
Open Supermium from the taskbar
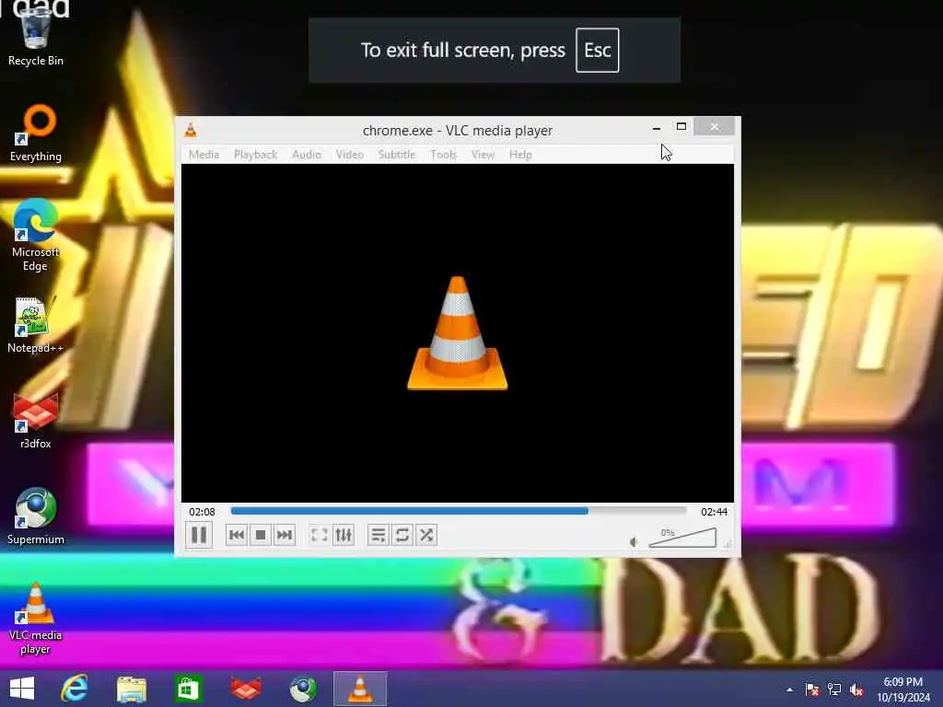pyautogui.click(x=302, y=689)
